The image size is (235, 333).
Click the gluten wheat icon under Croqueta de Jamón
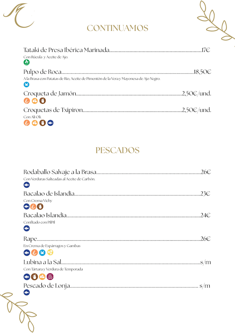[x=26, y=101]
